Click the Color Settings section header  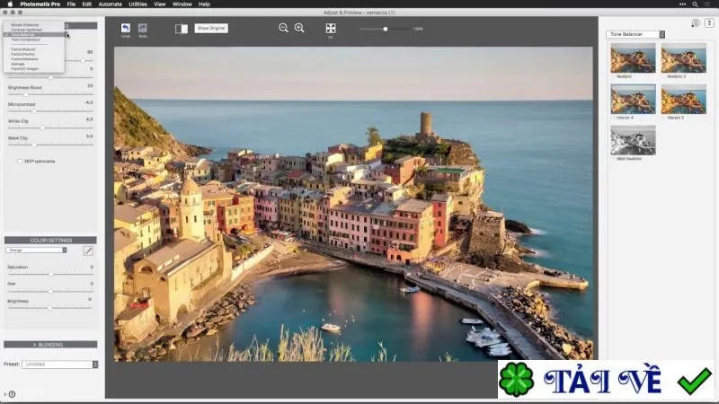point(50,240)
